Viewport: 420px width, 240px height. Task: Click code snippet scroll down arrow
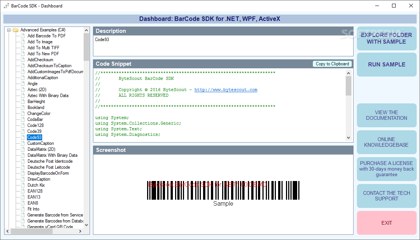point(348,138)
